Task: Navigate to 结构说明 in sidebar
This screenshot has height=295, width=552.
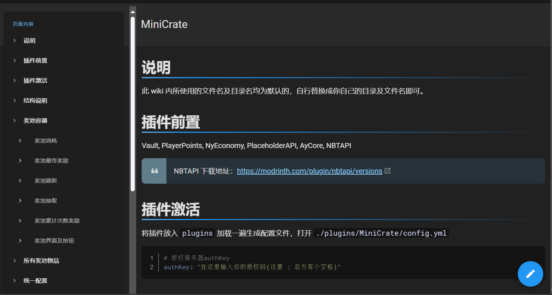Action: coord(35,101)
